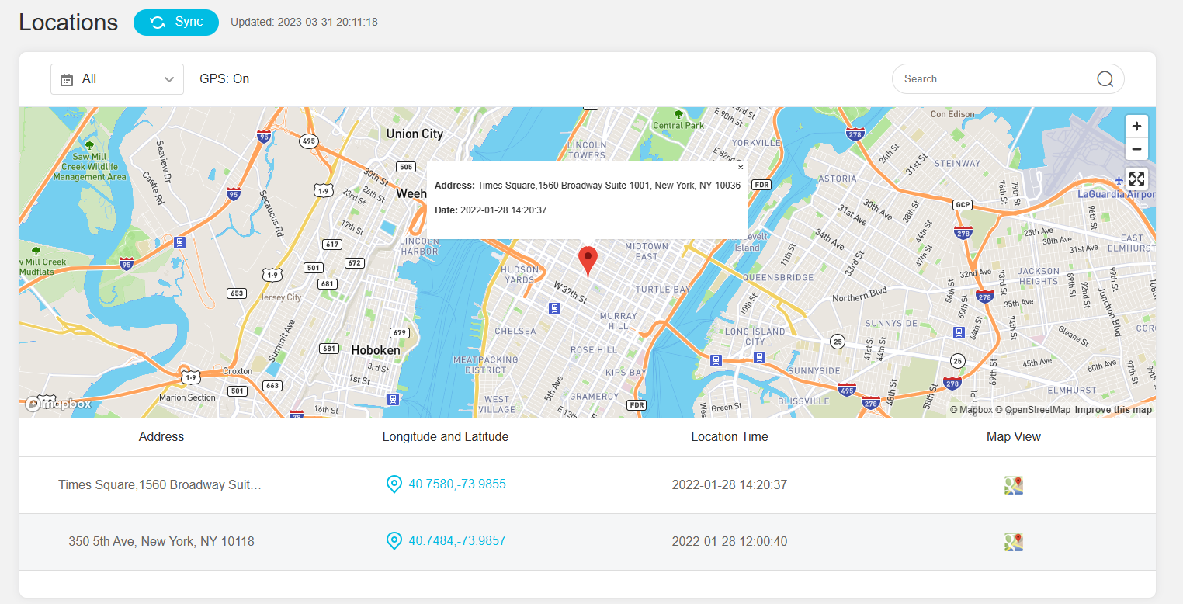This screenshot has width=1183, height=604.
Task: Click the GPS: On status text
Action: pos(224,79)
